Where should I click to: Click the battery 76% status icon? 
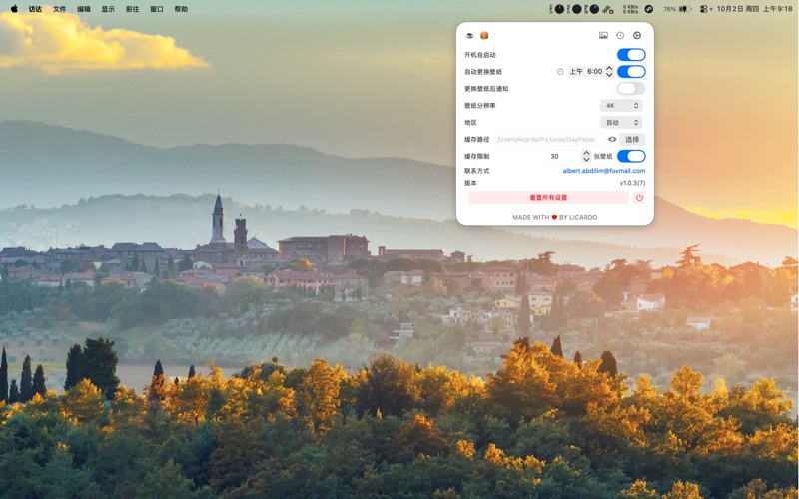(677, 9)
